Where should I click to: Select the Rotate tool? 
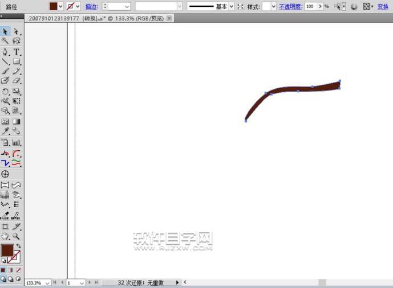tap(5, 92)
